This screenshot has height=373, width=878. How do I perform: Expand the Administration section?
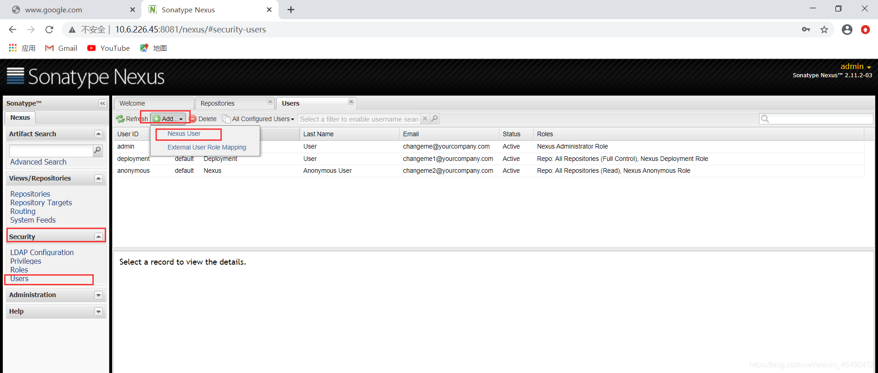tap(98, 295)
